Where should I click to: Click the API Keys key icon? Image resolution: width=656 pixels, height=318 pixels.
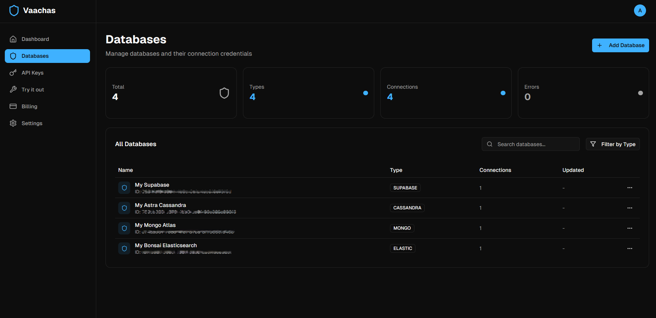pyautogui.click(x=13, y=73)
